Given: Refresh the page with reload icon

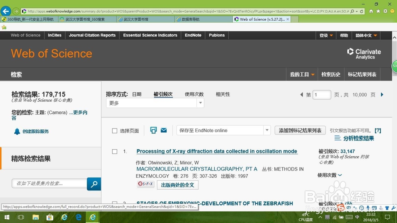Looking at the screenshot, I should [362, 12].
